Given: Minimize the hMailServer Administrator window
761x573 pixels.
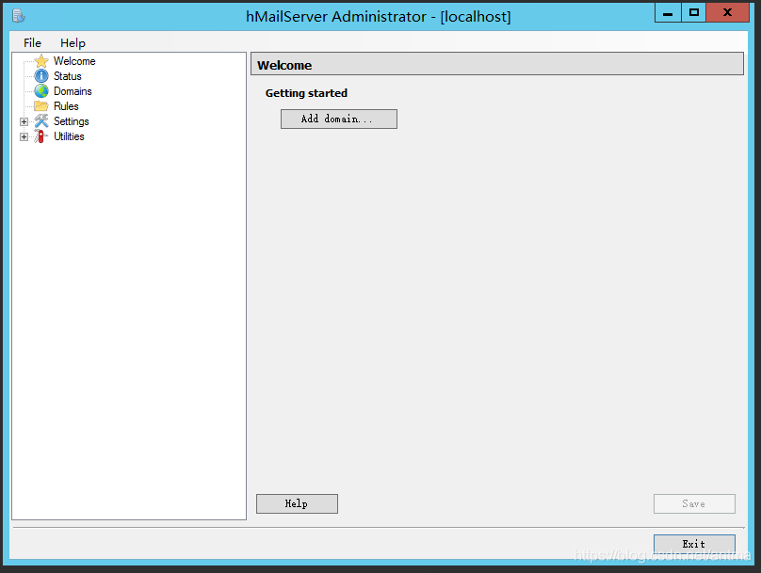Looking at the screenshot, I should point(667,12).
